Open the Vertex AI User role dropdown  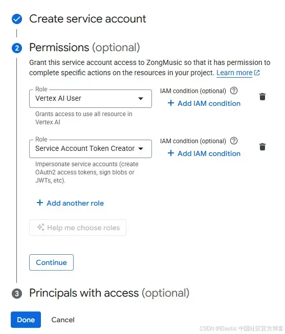pyautogui.click(x=91, y=99)
